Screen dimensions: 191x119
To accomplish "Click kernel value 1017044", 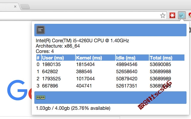I will pos(85,79).
